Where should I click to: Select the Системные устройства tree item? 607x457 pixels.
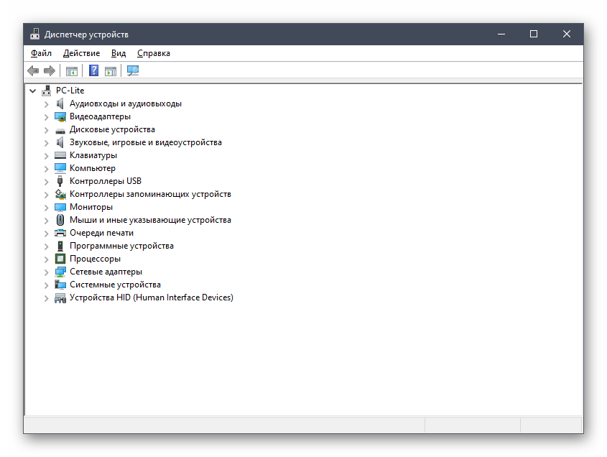pos(115,285)
